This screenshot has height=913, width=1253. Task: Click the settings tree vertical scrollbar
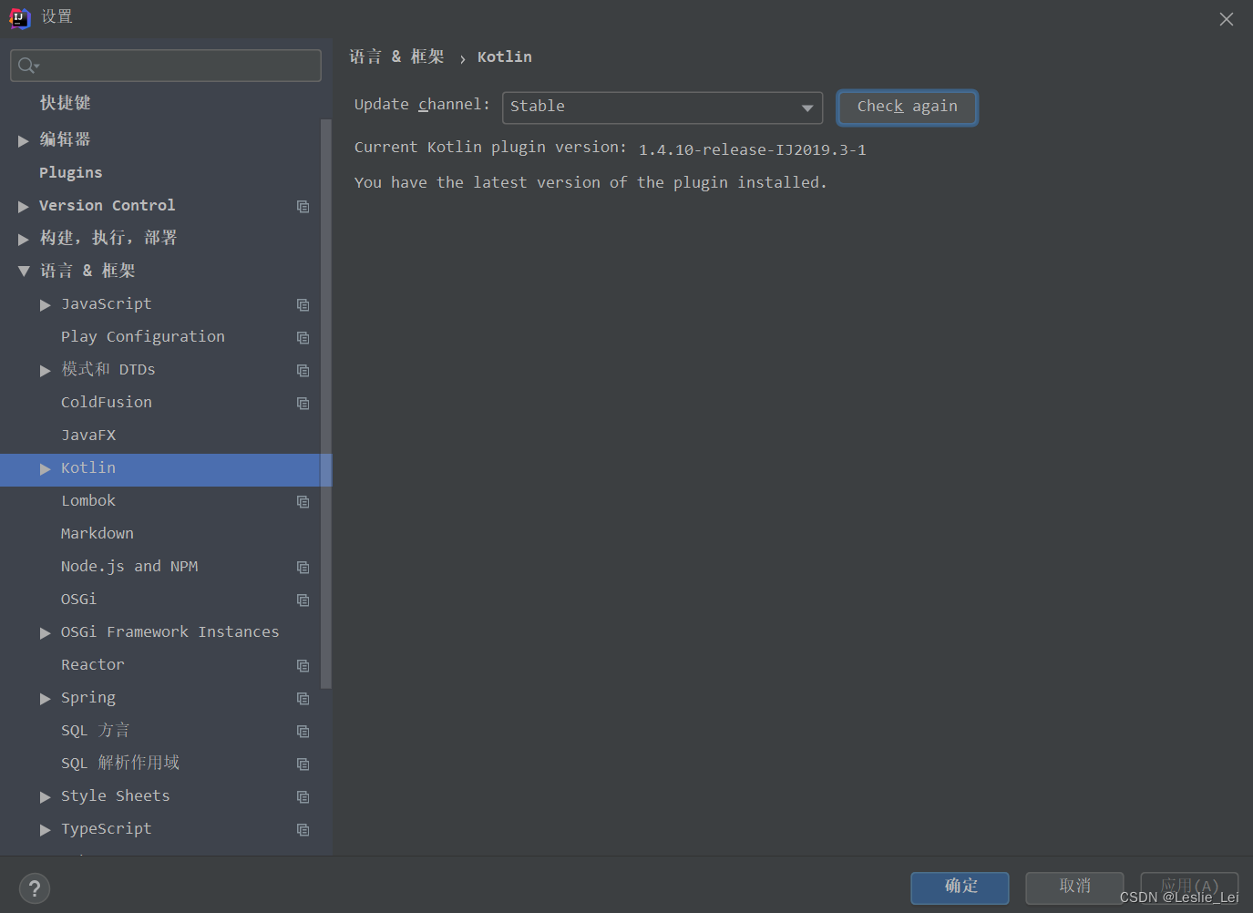(326, 403)
